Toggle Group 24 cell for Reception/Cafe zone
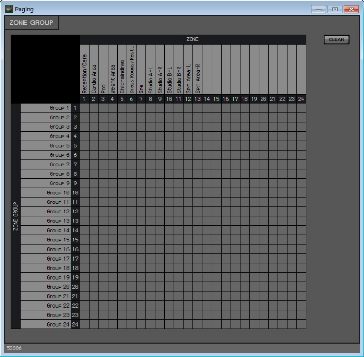 point(84,324)
